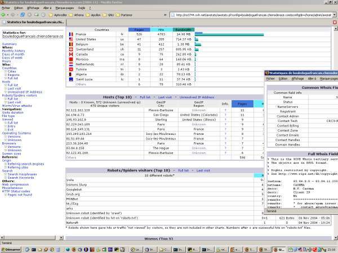Select the Statistics for bouledoguefrancais tab

point(33,22)
